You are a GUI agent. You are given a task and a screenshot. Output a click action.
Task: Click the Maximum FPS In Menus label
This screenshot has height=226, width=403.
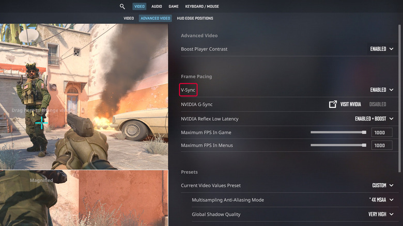(207, 146)
